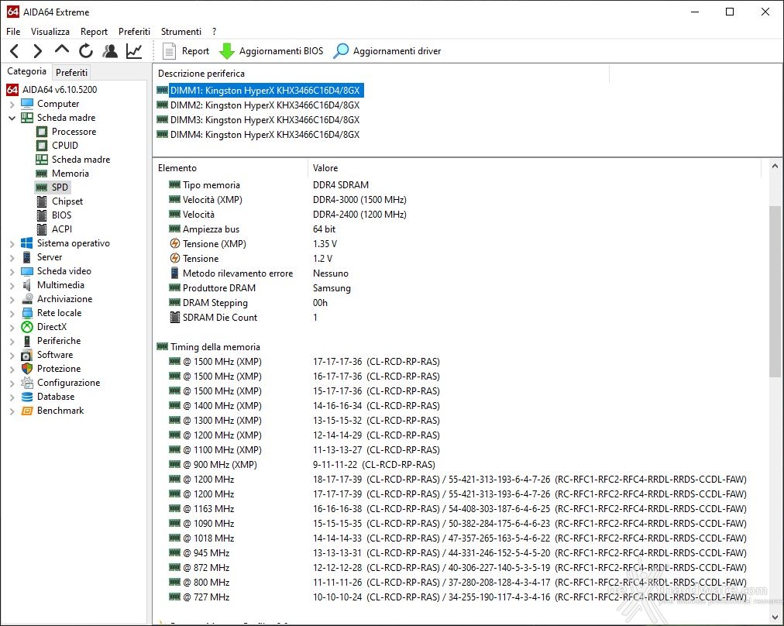This screenshot has height=626, width=784.
Task: Click the Valore column header
Action: 325,168
